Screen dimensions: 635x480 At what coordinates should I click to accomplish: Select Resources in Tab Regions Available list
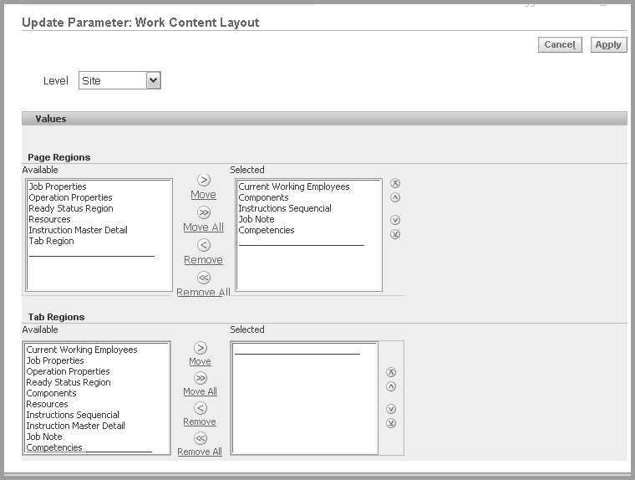pos(47,404)
